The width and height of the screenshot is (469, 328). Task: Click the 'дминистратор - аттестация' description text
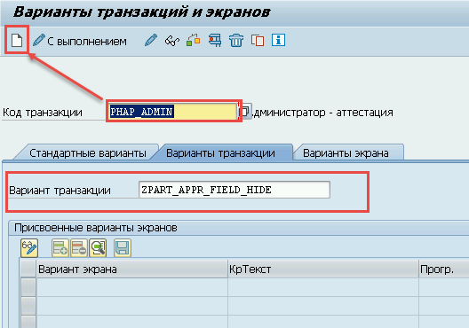pyautogui.click(x=323, y=113)
